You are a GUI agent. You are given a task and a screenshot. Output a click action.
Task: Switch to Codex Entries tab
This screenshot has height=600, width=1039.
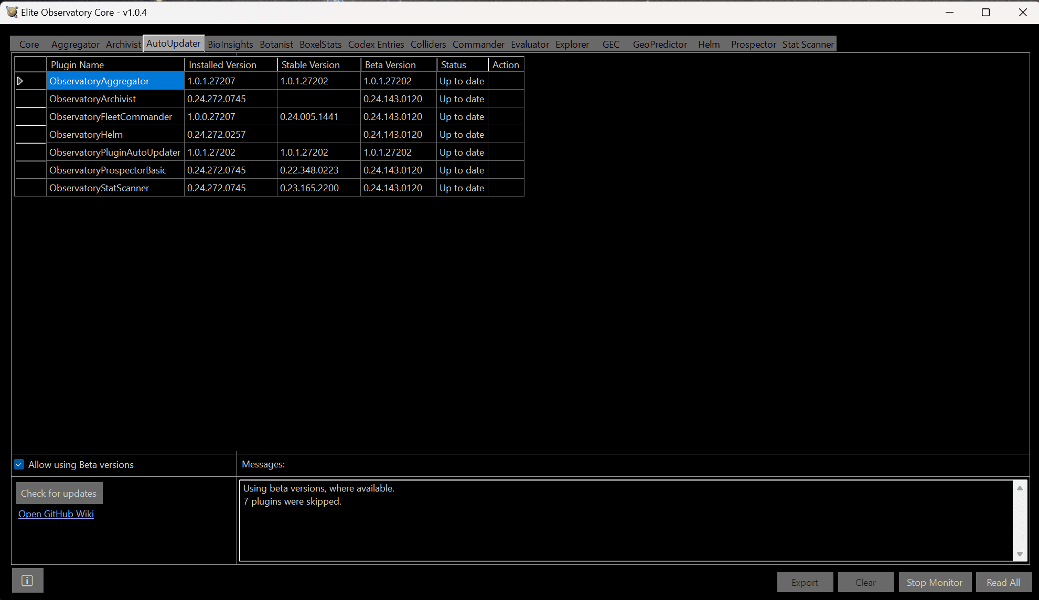click(376, 45)
